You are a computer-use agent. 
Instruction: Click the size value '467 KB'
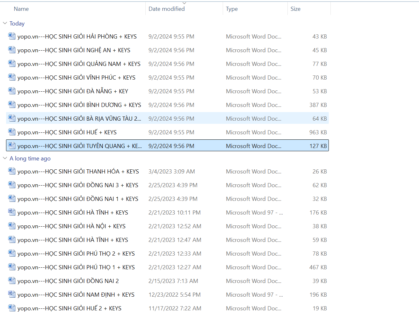318,267
